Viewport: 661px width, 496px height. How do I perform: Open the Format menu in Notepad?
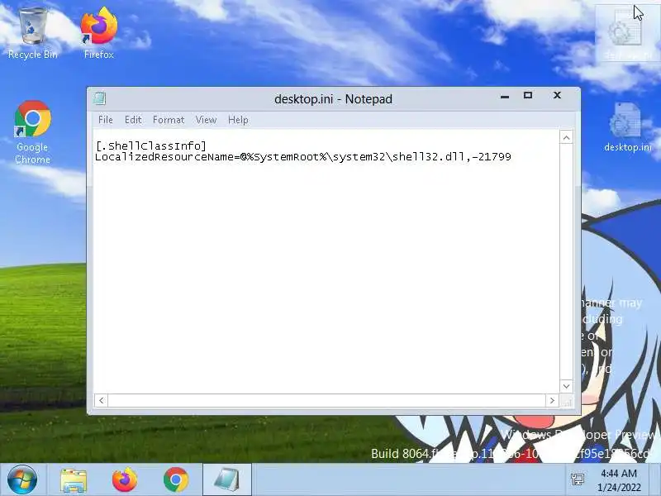(169, 120)
